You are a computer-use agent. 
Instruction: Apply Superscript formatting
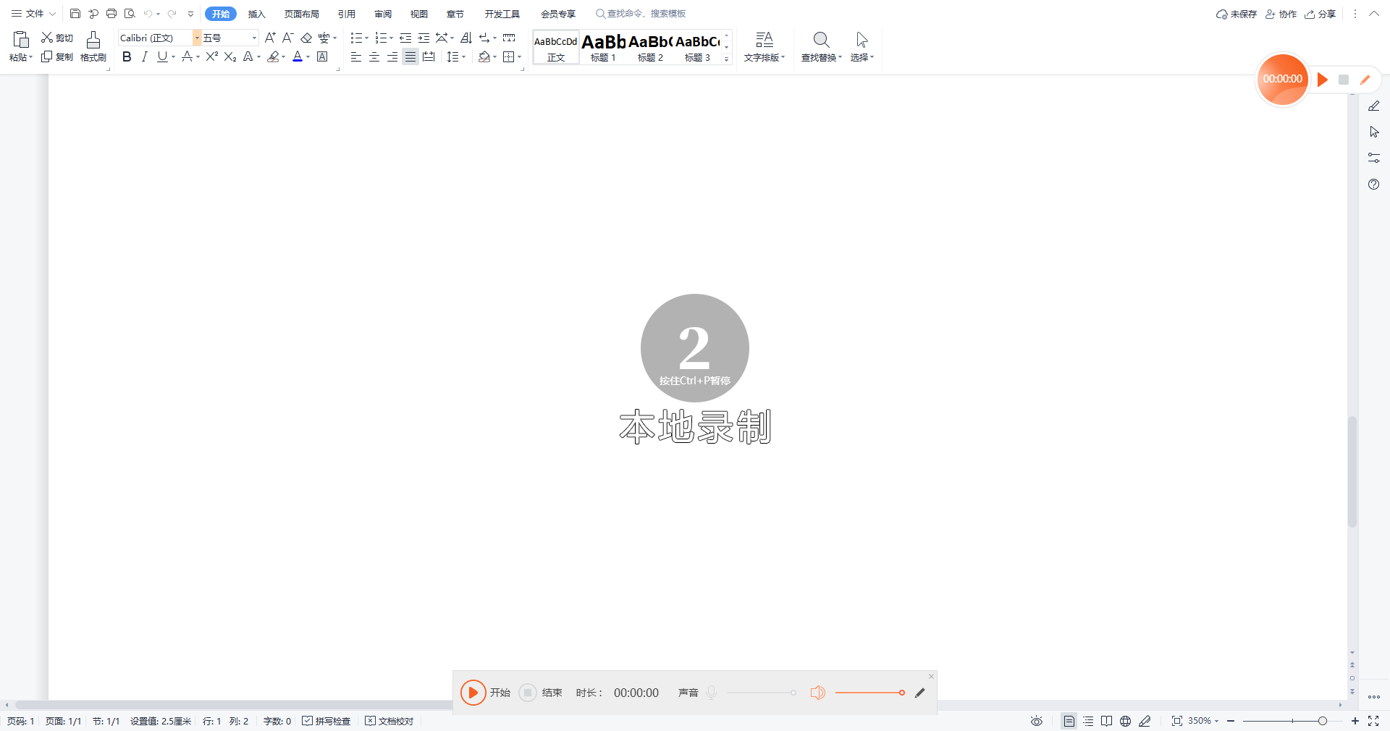[x=211, y=56]
